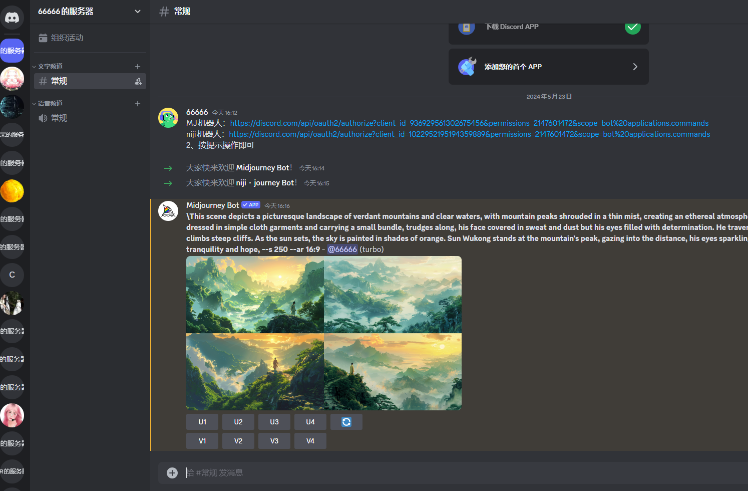Image resolution: width=748 pixels, height=491 pixels.
Task: Create variations with V1 button
Action: pos(202,441)
